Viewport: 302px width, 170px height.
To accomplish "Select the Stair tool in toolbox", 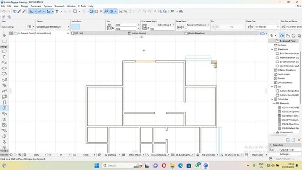I will pyautogui.click(x=4, y=85).
